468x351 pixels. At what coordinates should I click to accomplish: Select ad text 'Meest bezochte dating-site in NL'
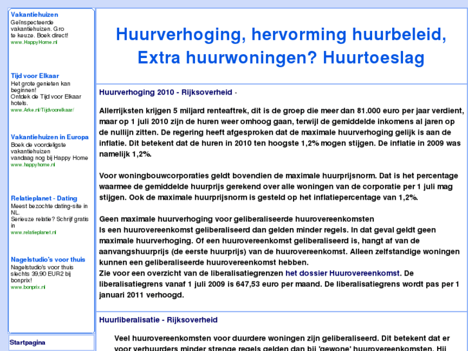coord(50,209)
